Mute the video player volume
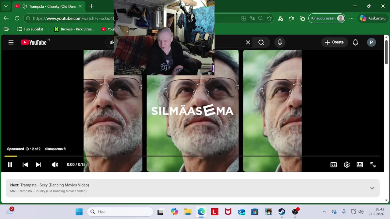The width and height of the screenshot is (390, 219). [x=55, y=165]
